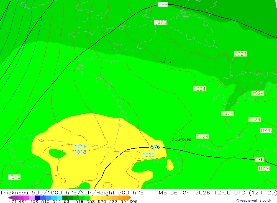Image resolution: width=277 pixels, height=203 pixels.
Task: Click the 1016 label above 1018
Action: 81,147
